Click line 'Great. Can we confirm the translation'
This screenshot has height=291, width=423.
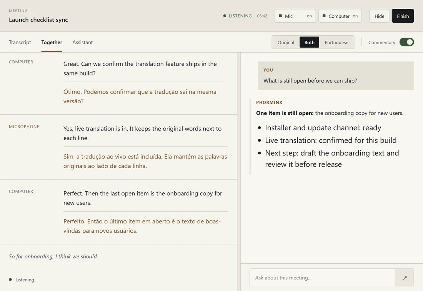[x=140, y=68]
